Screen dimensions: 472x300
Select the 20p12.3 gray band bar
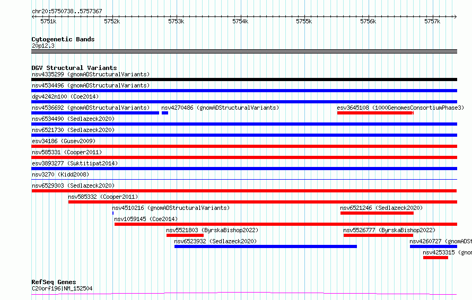(x=244, y=51)
